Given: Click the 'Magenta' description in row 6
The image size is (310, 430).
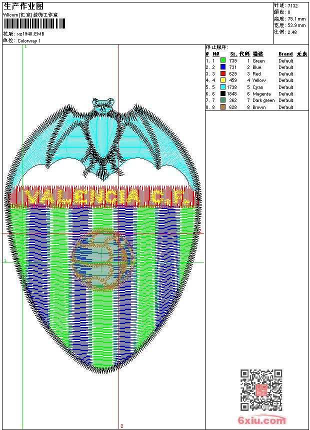Looking at the screenshot, I should point(261,94).
